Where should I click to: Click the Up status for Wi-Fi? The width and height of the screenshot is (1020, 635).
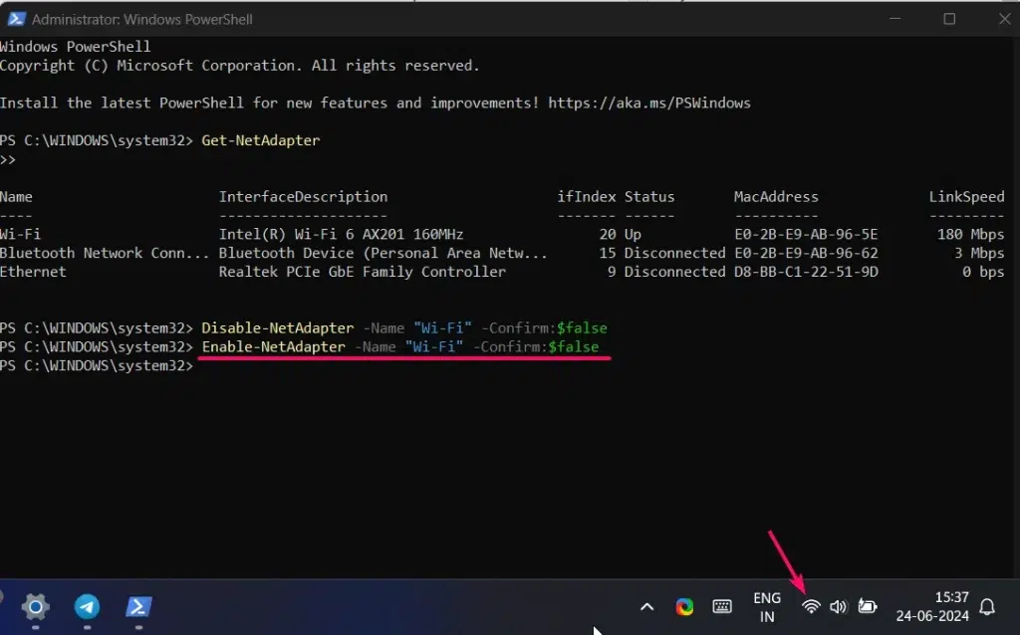coord(633,234)
